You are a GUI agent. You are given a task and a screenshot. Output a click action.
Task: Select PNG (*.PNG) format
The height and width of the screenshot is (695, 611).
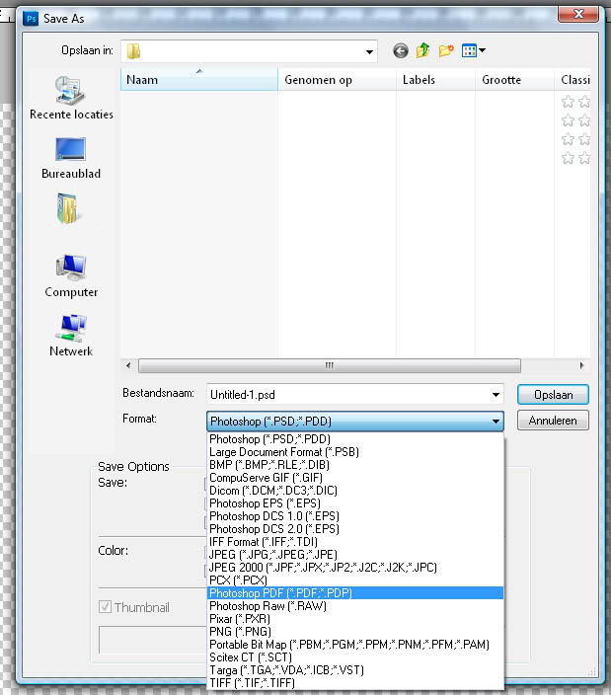point(355,632)
